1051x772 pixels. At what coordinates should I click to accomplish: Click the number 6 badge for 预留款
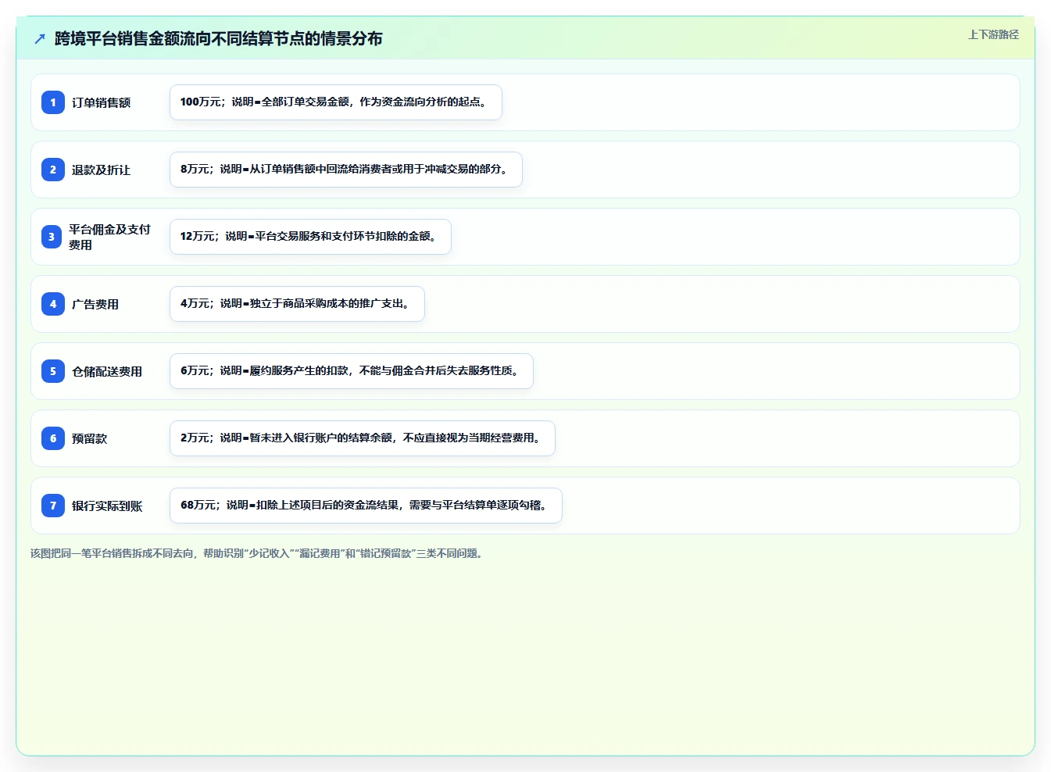click(52, 438)
